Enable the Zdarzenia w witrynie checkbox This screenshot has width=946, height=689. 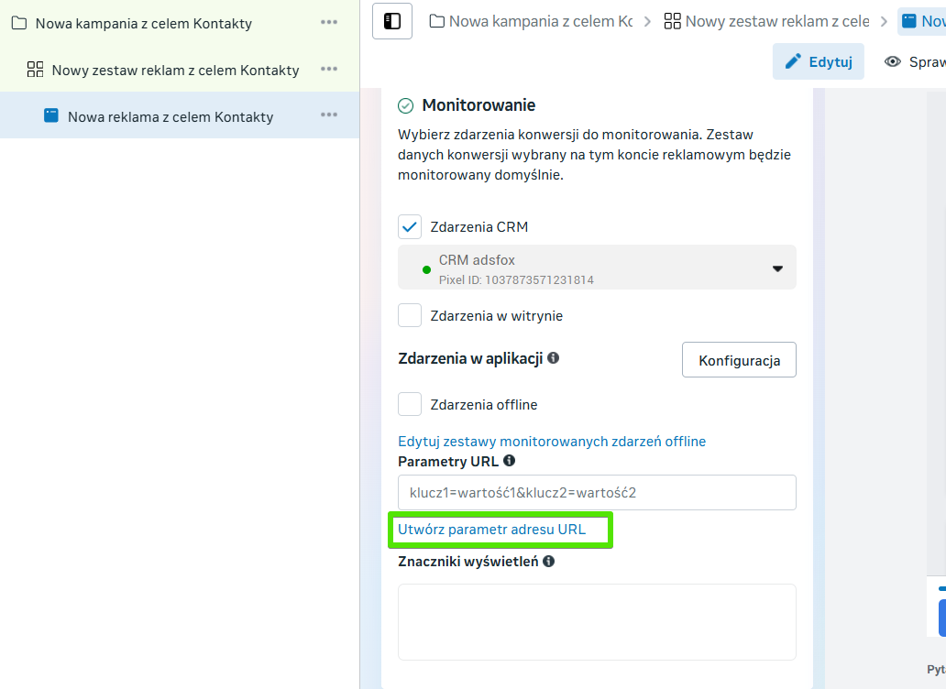(x=410, y=316)
